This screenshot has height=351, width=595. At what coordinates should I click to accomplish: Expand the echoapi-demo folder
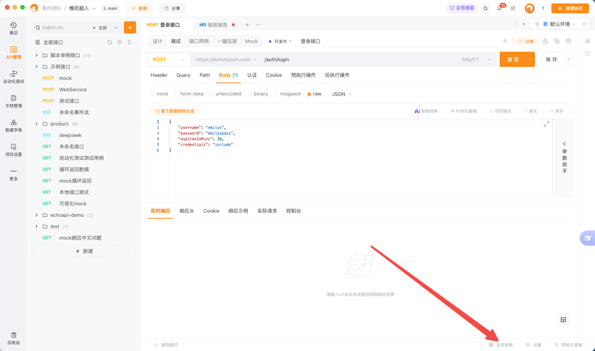coord(36,215)
